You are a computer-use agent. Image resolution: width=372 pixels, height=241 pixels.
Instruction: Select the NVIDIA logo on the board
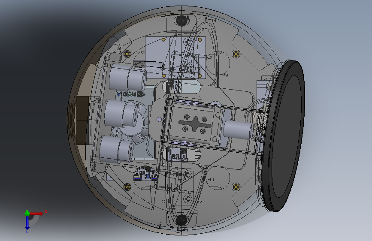coord(131,94)
